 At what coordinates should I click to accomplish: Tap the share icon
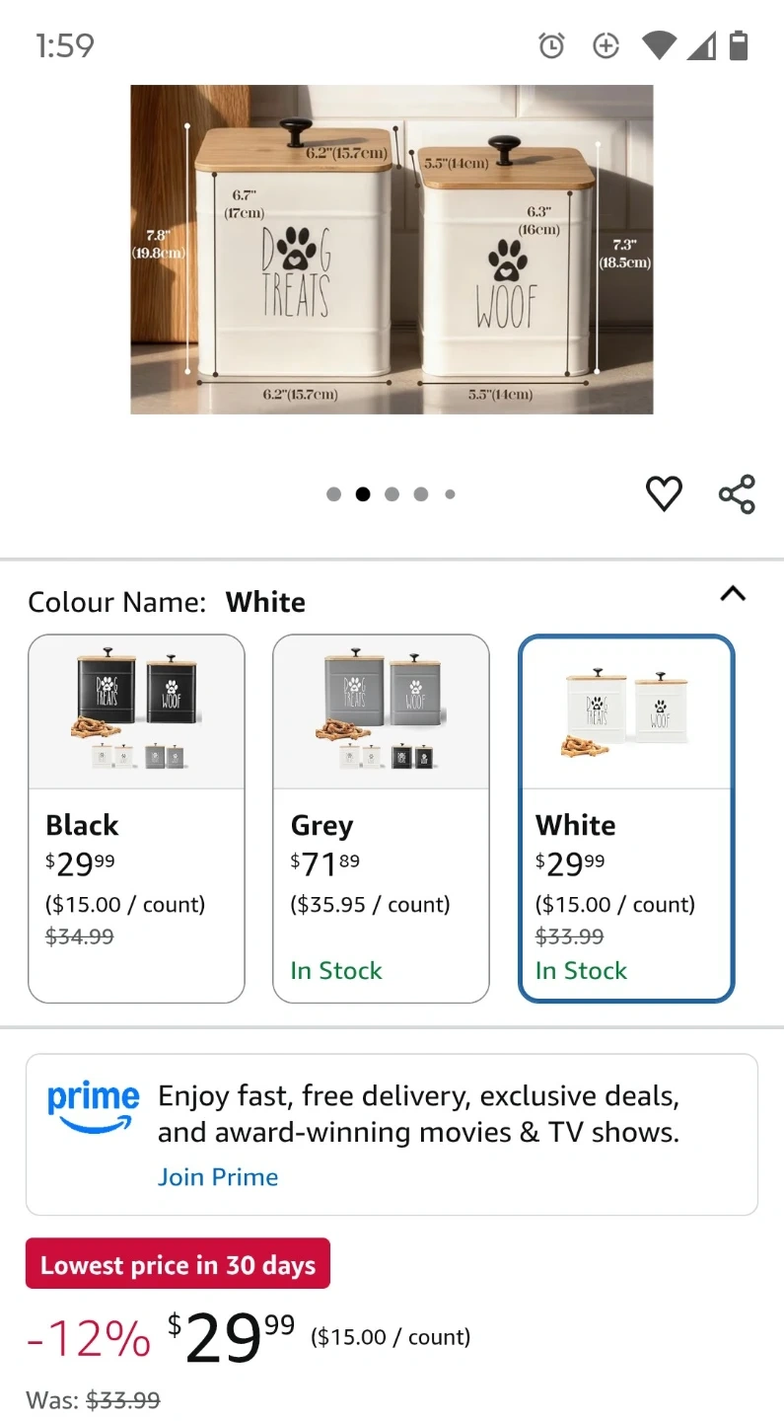click(x=737, y=493)
